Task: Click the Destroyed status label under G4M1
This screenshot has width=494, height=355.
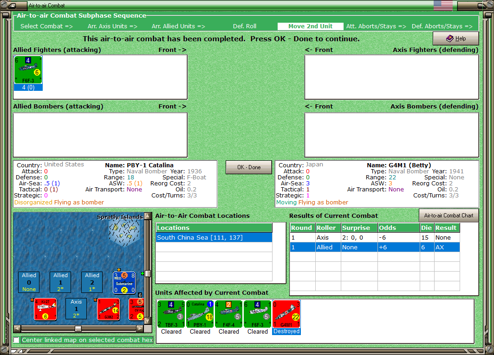Action: point(286,331)
